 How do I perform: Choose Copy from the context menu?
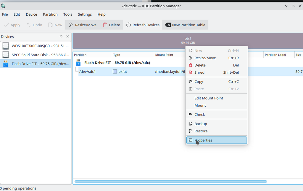[x=199, y=82]
